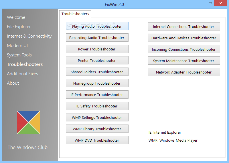229x163 pixels.
Task: Maximize the FixWin window
Action: [210, 3]
